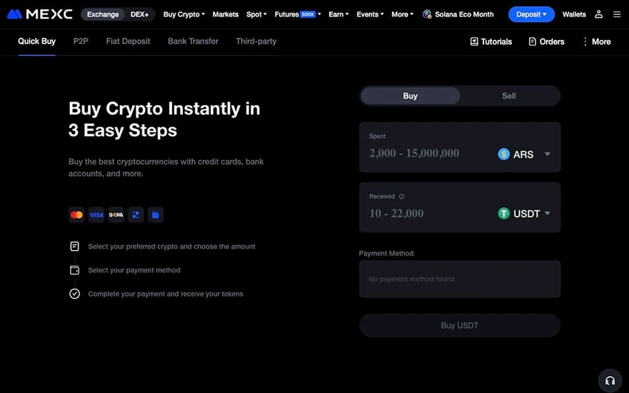This screenshot has height=393, width=629.
Task: Click the step one document icon
Action: point(75,246)
